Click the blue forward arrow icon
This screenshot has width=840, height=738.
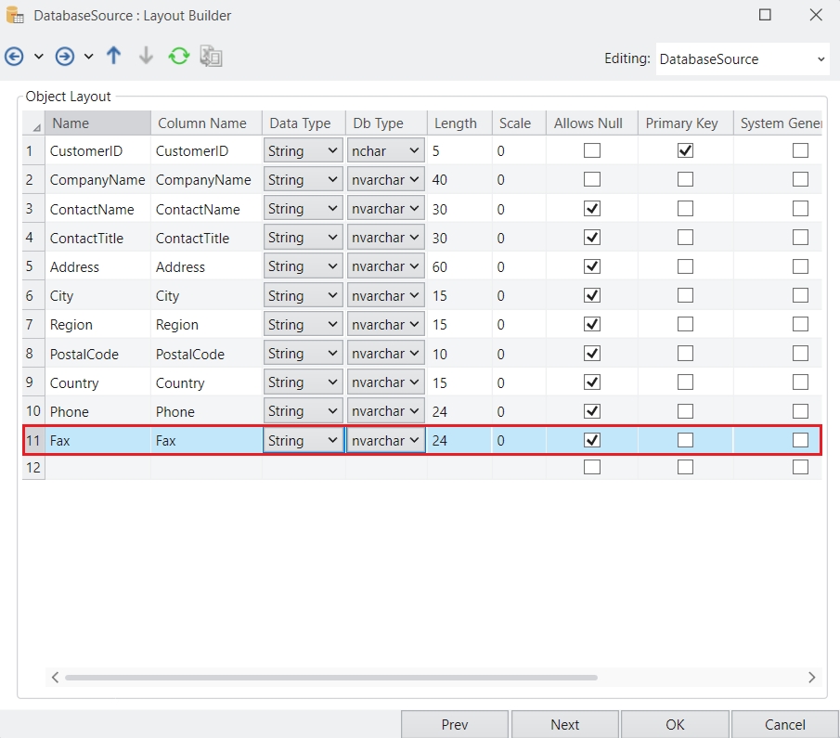64,57
